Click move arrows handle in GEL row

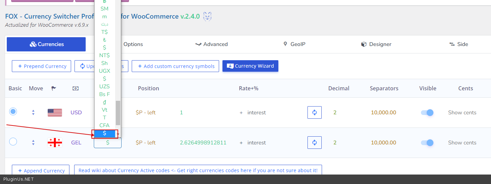point(33,143)
